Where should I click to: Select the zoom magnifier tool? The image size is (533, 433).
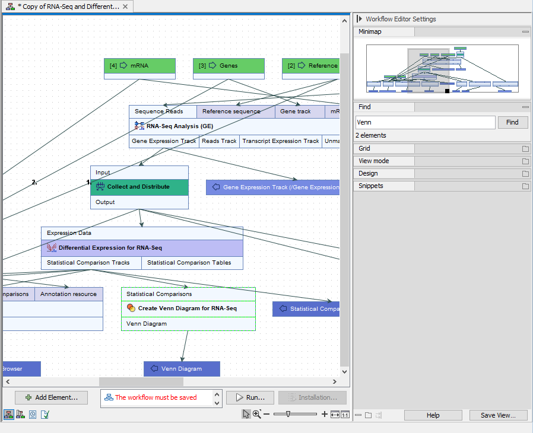tap(256, 413)
